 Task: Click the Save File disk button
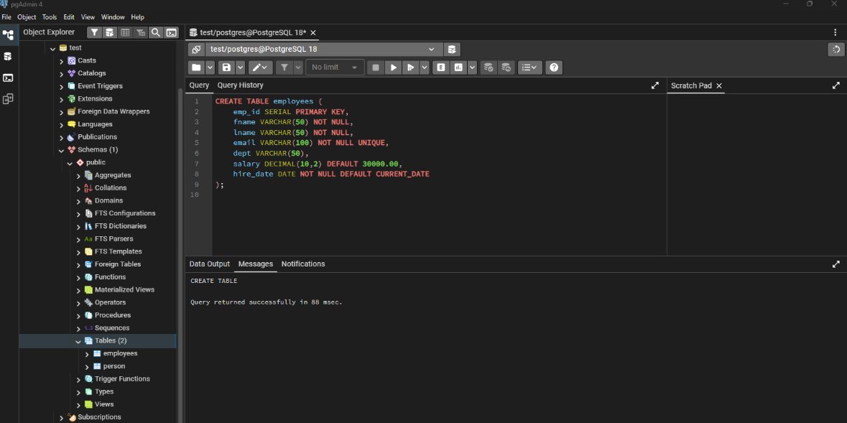click(x=226, y=68)
